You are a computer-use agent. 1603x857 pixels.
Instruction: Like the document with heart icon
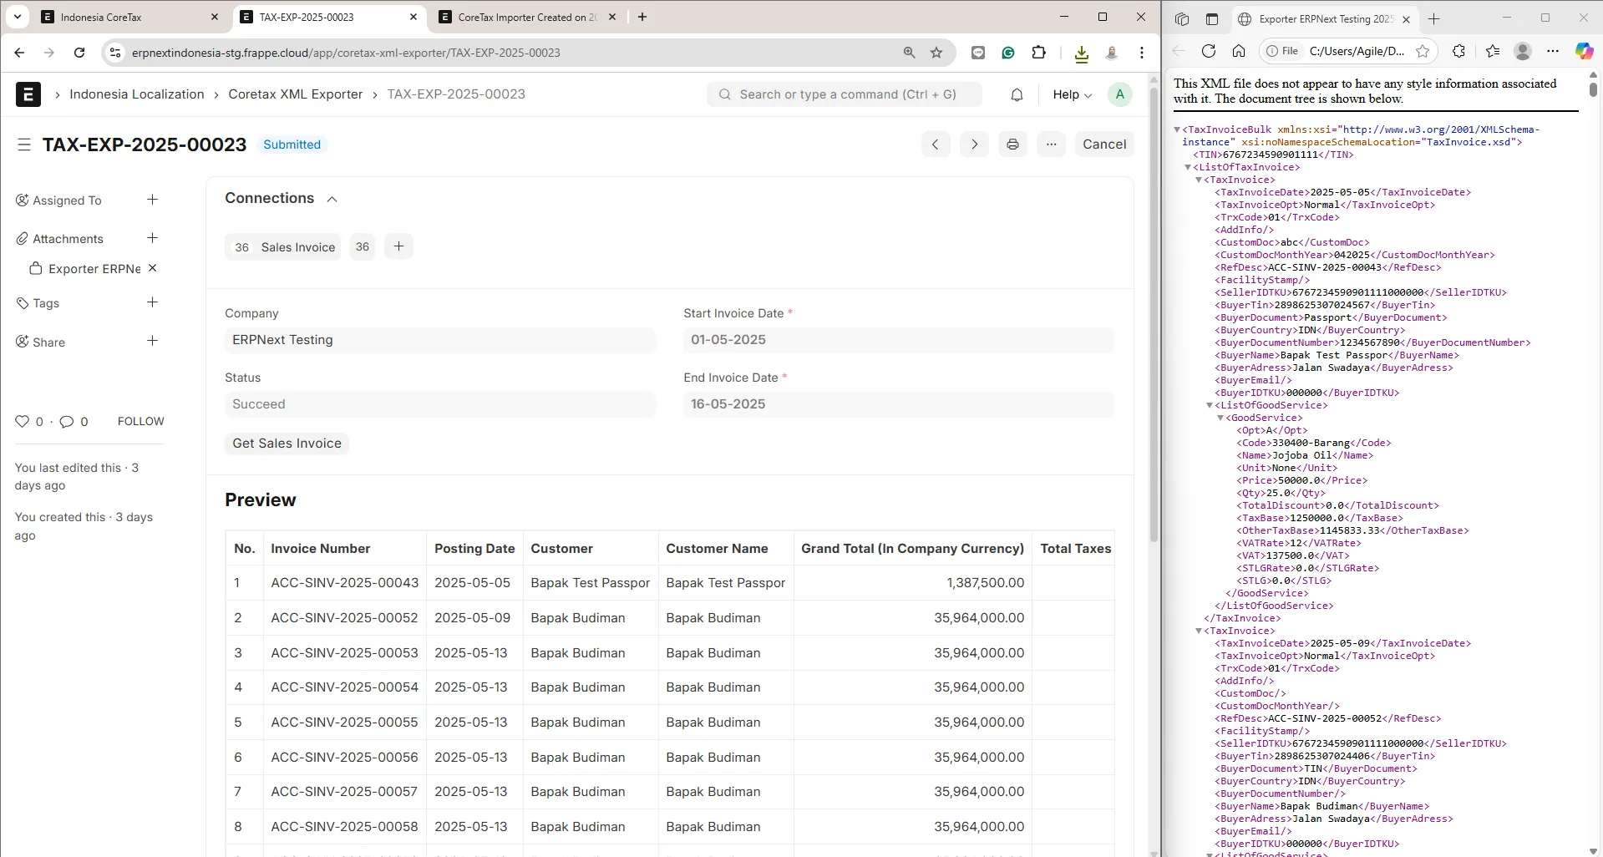pyautogui.click(x=23, y=421)
